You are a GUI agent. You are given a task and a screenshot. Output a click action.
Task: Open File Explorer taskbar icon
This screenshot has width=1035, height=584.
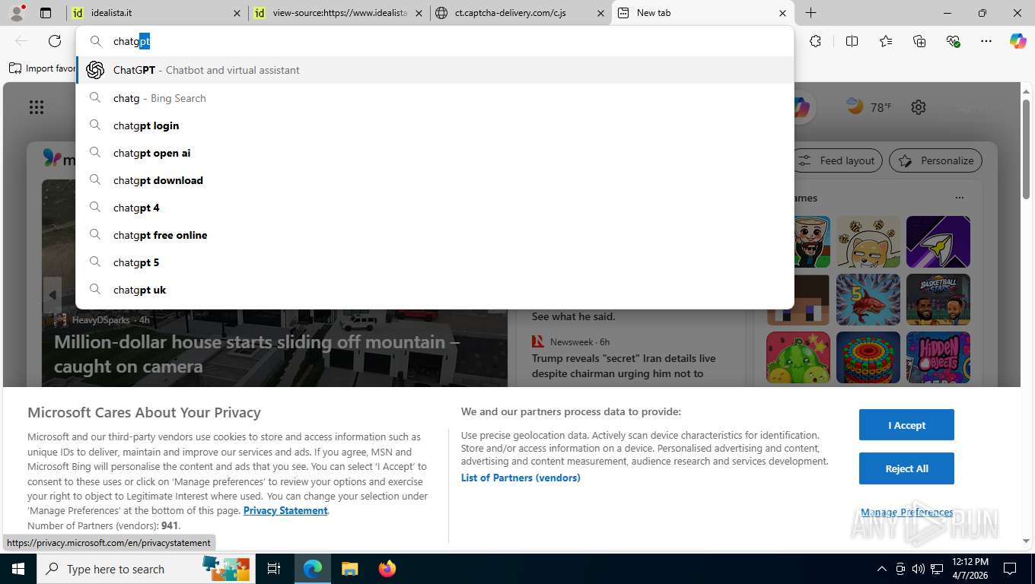[x=349, y=569]
